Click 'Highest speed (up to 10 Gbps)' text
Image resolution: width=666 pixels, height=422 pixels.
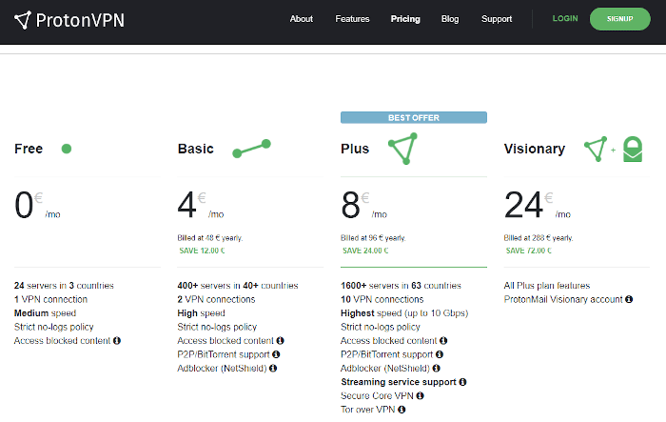(404, 313)
